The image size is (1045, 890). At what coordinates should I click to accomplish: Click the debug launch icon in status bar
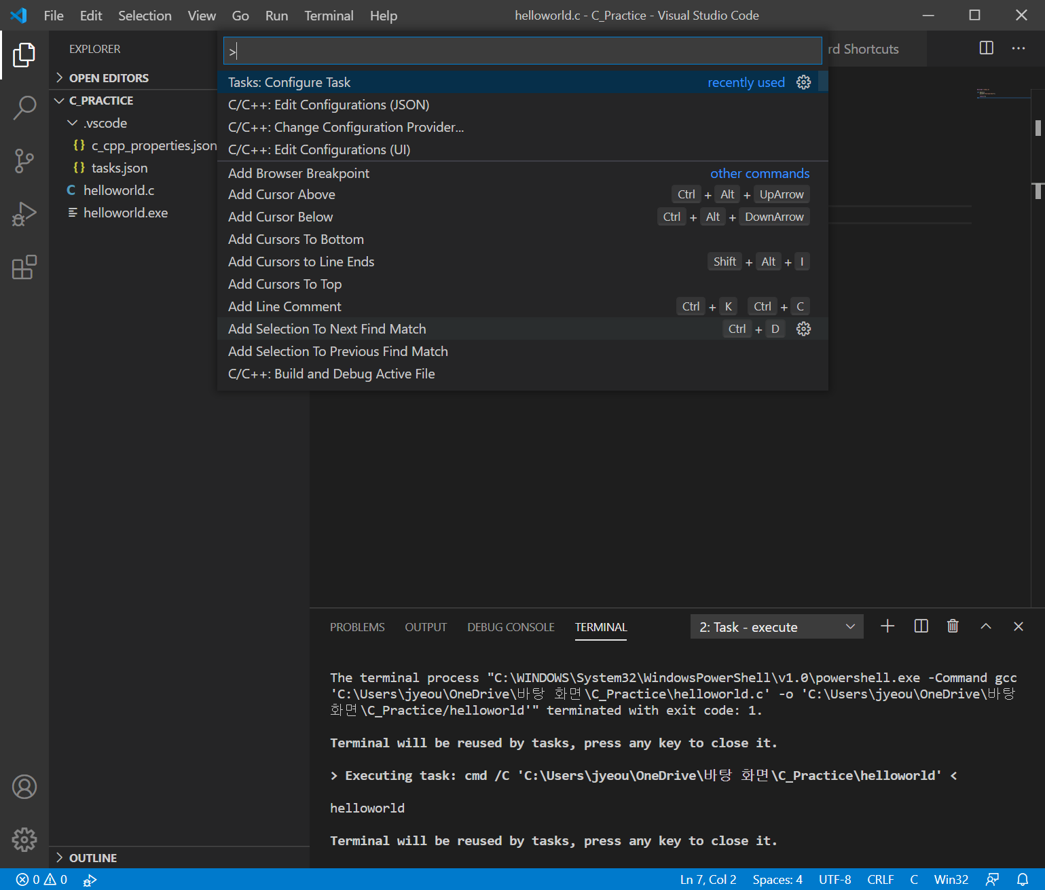[90, 880]
